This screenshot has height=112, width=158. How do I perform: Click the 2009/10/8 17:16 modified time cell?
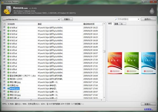tap(91, 85)
